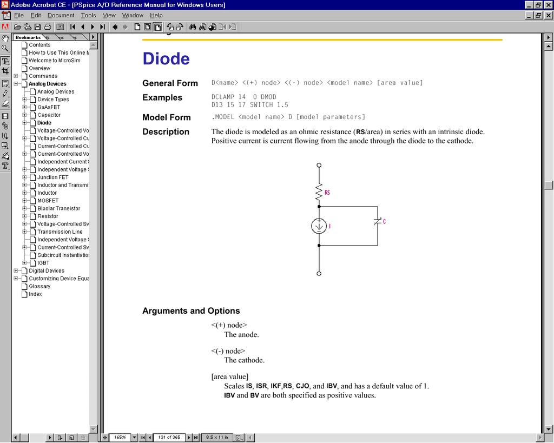Open the Help menu

tap(156, 16)
